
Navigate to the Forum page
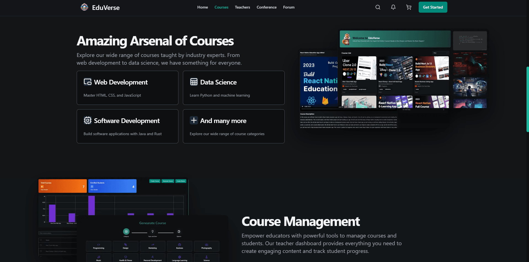coord(289,7)
